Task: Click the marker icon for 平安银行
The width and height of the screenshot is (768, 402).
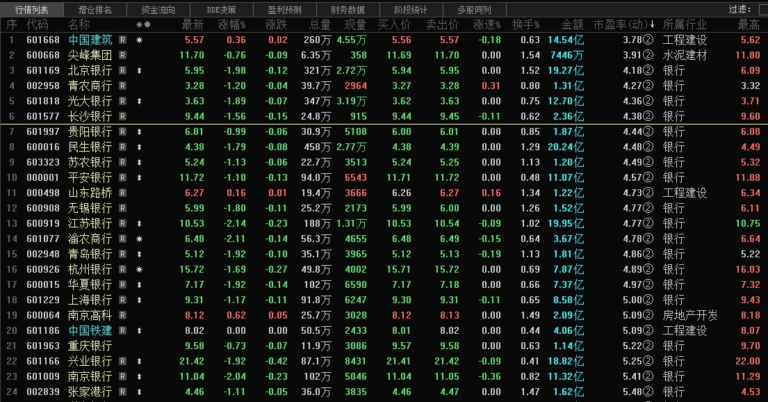Action: click(139, 177)
